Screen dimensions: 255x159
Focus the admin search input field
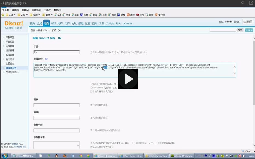(223, 30)
